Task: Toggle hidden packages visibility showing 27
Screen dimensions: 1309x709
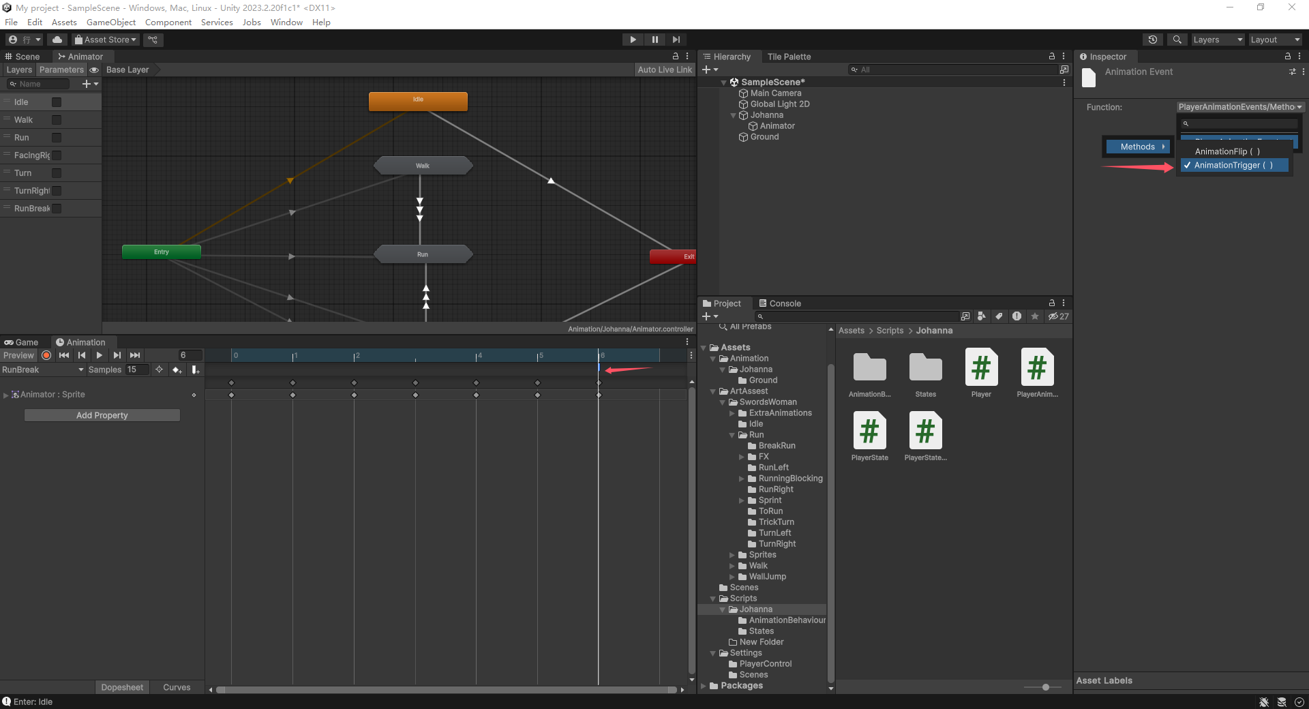Action: pos(1058,316)
